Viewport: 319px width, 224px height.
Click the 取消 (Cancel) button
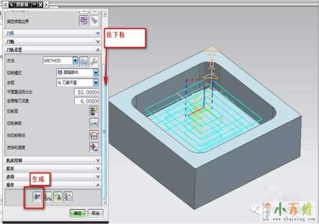tap(94, 213)
